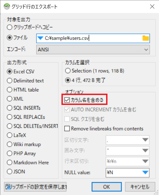Click the キャンセル button
Image resolution: width=159 pixels, height=195 pixels.
(x=140, y=187)
